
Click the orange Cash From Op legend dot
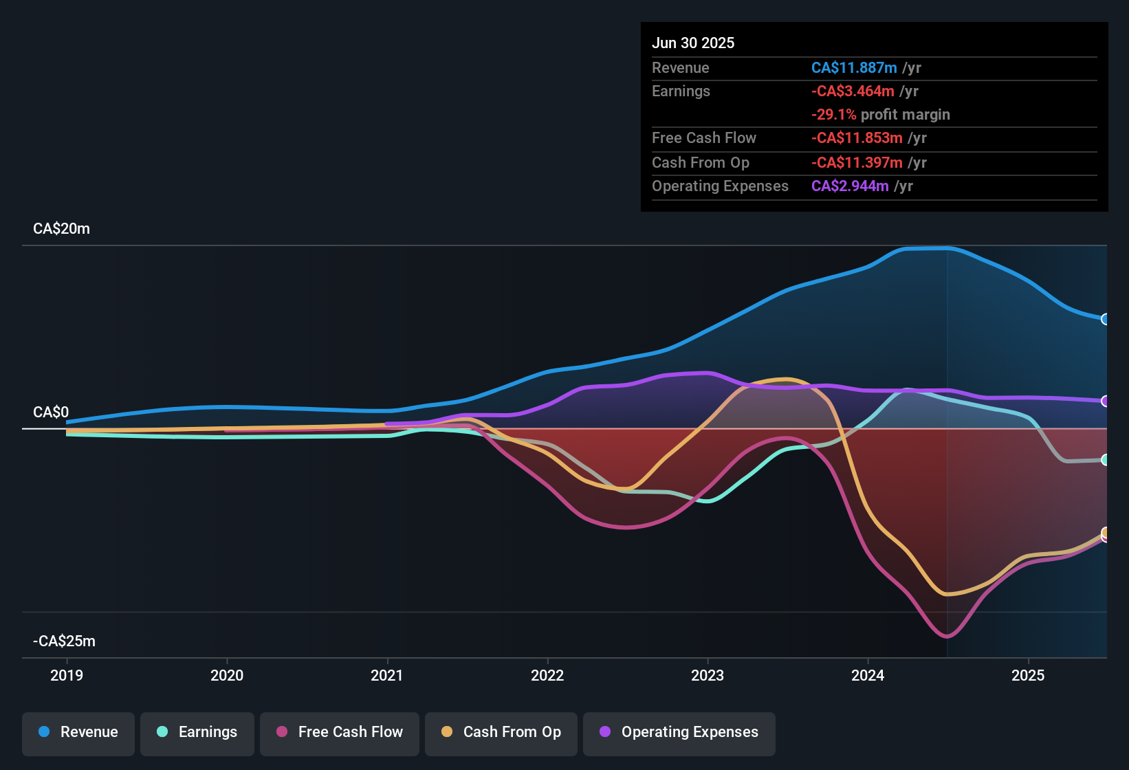(446, 732)
